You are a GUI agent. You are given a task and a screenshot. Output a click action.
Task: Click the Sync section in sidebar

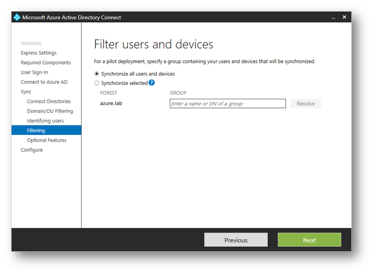pyautogui.click(x=26, y=92)
